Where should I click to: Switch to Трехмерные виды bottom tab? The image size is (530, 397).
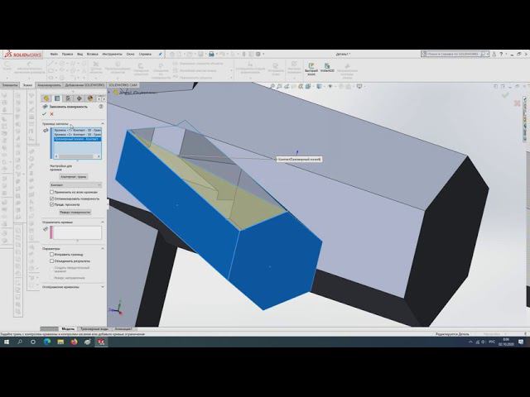[94, 329]
